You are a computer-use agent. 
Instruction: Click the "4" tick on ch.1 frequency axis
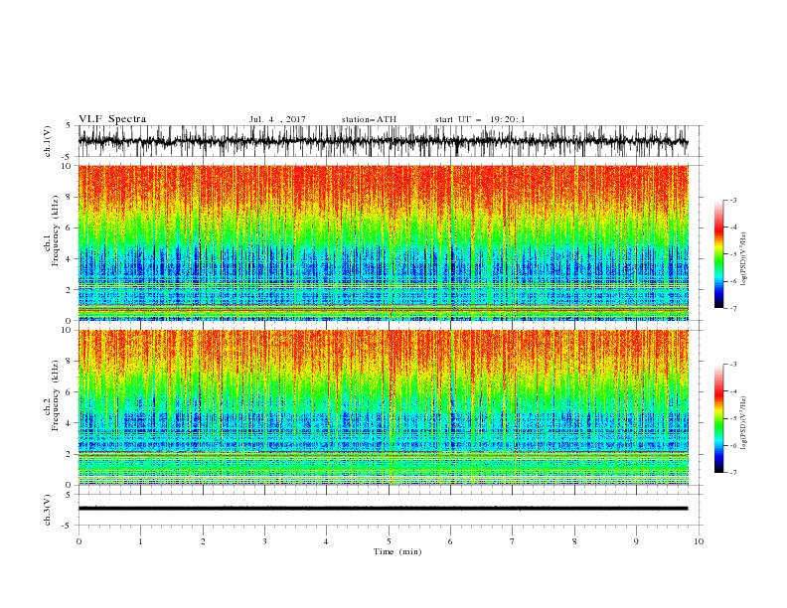69,259
